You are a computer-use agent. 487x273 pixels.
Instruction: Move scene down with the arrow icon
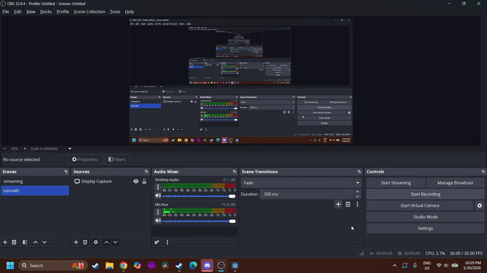tap(44, 242)
